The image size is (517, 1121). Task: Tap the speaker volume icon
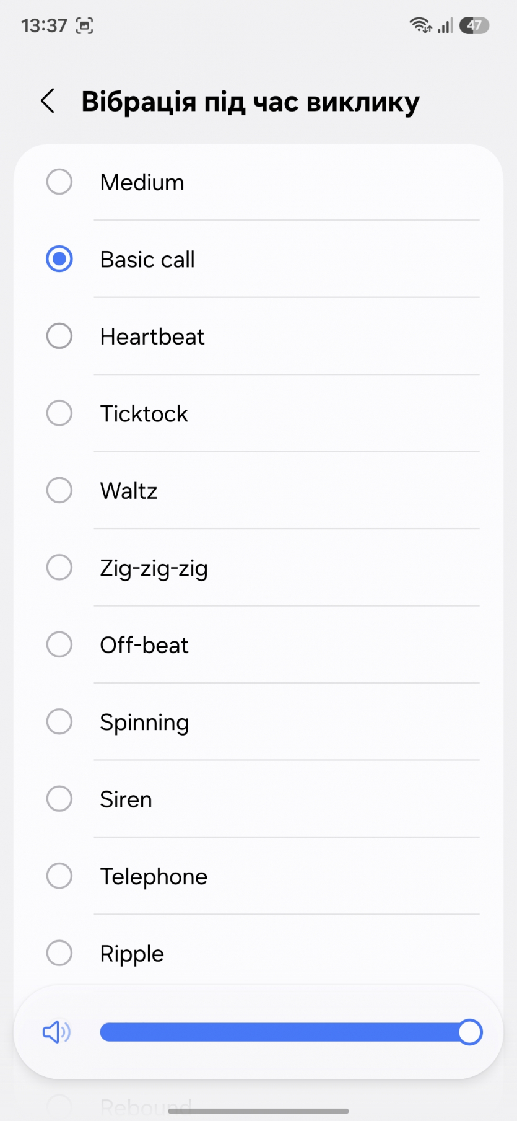coord(56,1032)
